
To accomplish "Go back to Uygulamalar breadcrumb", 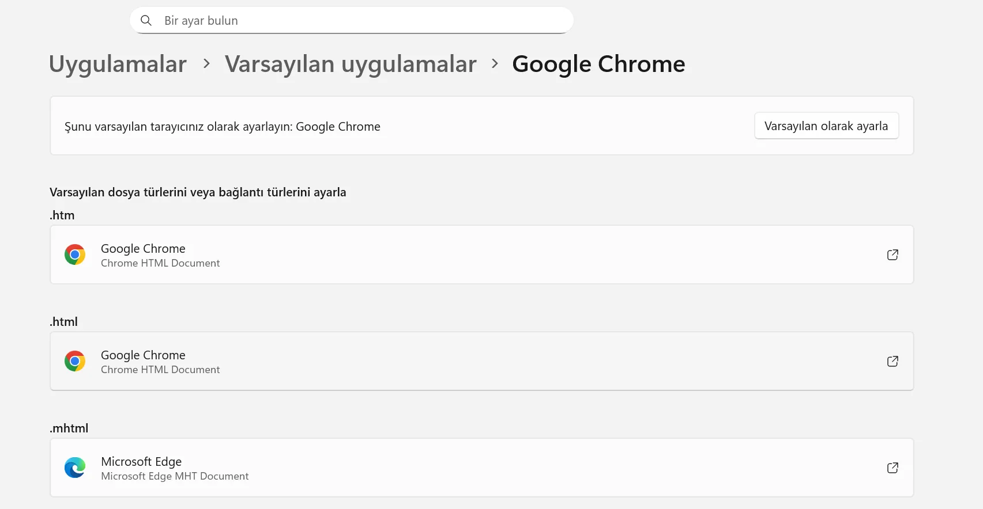I will (x=118, y=64).
